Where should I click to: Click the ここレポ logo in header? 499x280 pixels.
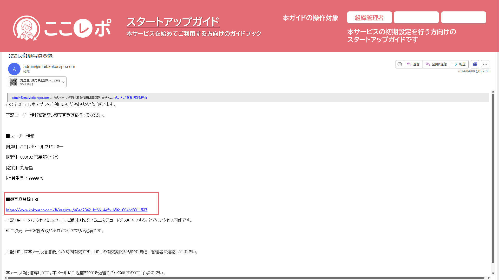click(x=62, y=28)
